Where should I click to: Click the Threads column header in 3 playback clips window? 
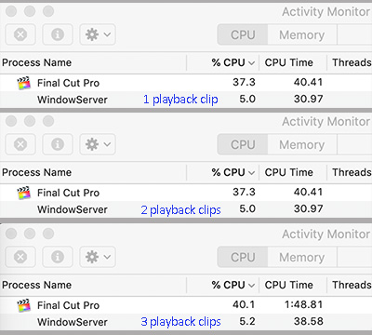(x=352, y=285)
